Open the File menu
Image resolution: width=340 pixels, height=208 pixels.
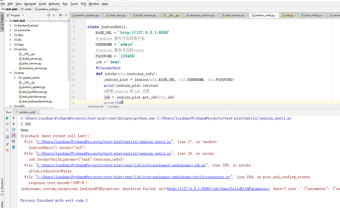point(3,4)
